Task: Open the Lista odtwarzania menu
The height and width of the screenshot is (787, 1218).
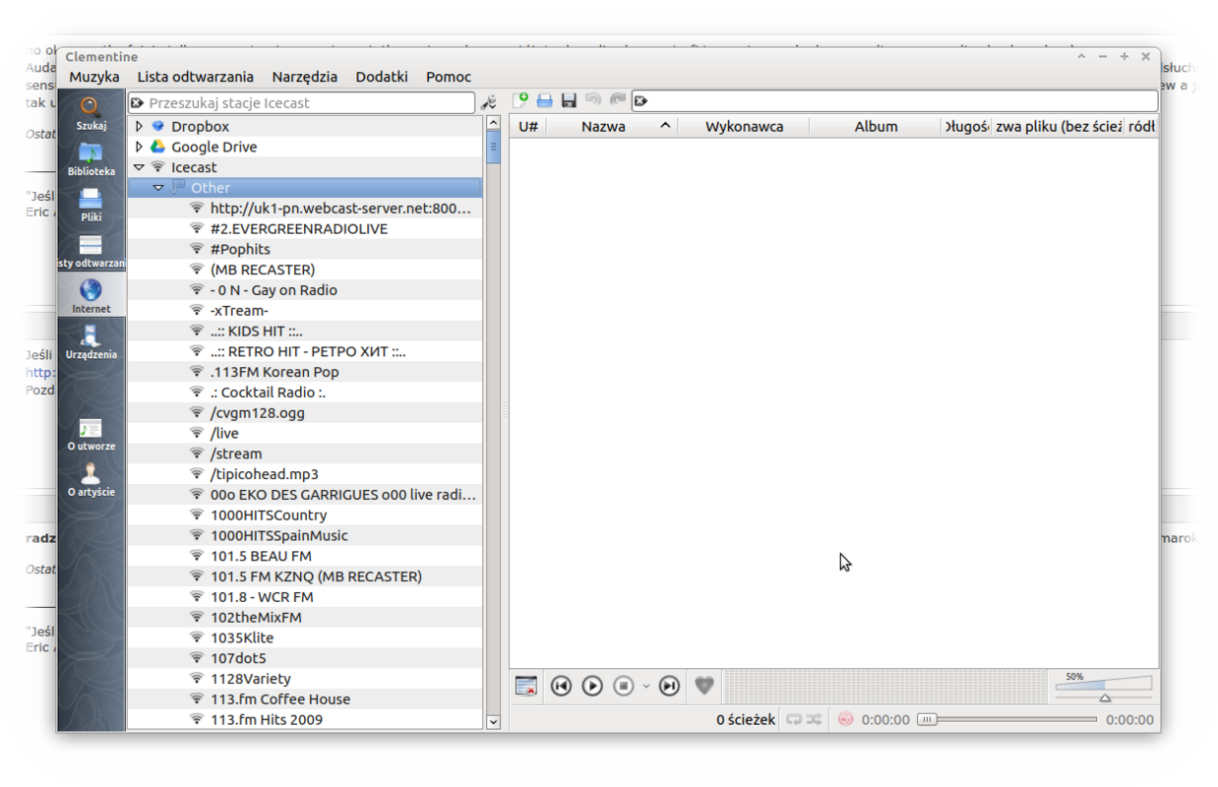Action: click(x=196, y=77)
